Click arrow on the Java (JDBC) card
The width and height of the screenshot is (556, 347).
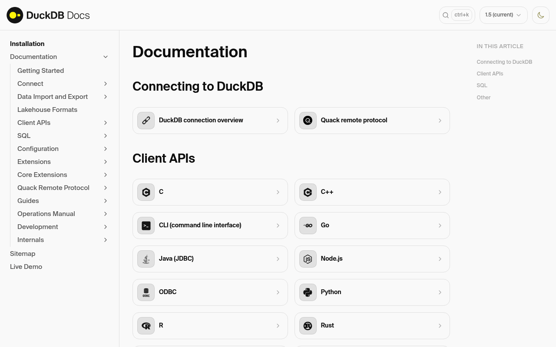[278, 259]
